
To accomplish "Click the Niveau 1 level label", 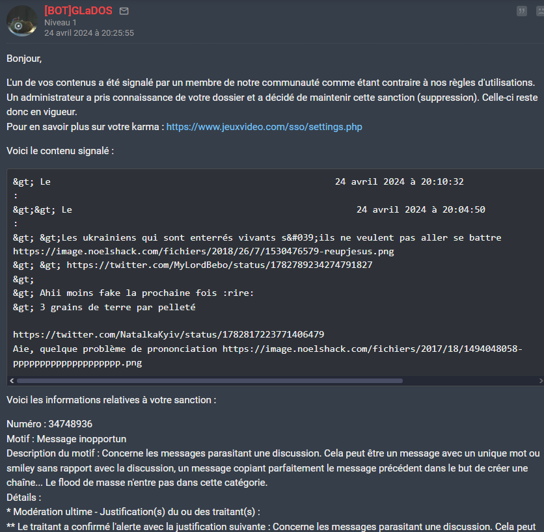I will pyautogui.click(x=61, y=22).
